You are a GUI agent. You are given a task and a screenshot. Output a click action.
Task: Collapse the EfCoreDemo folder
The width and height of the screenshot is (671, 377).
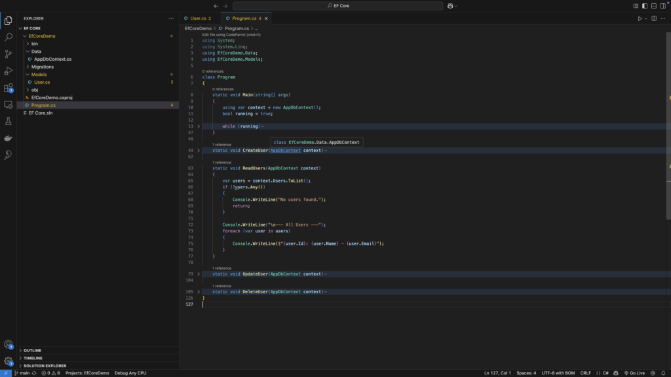click(x=25, y=37)
